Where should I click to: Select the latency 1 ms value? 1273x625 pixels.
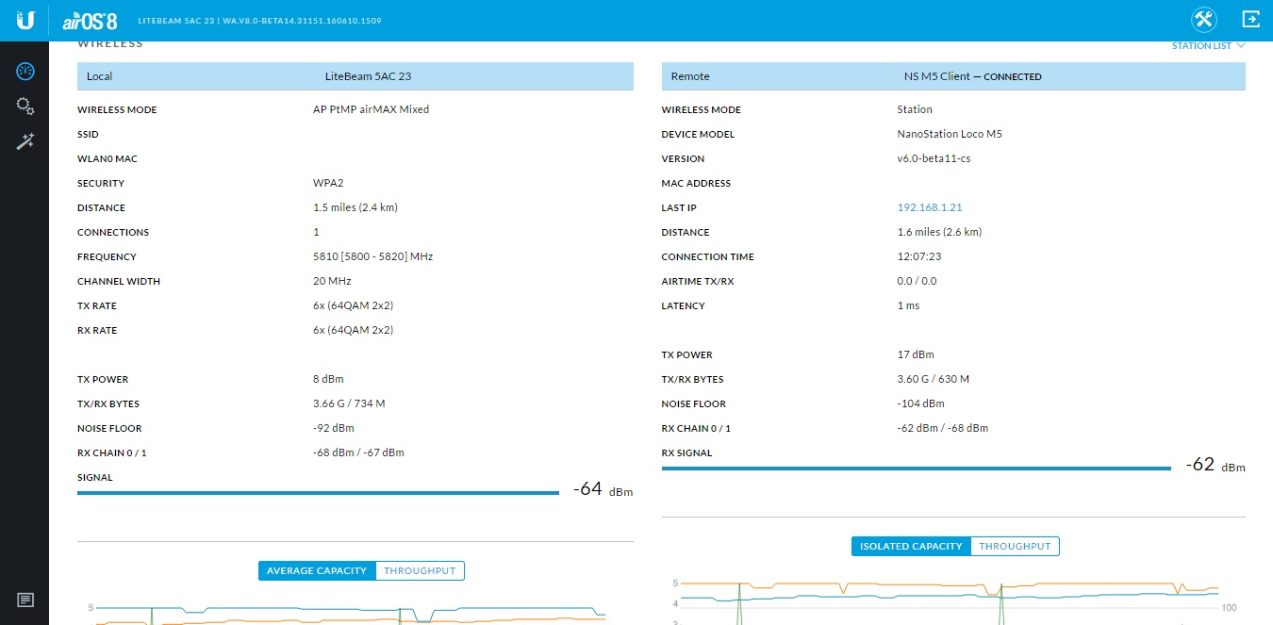pyautogui.click(x=908, y=305)
